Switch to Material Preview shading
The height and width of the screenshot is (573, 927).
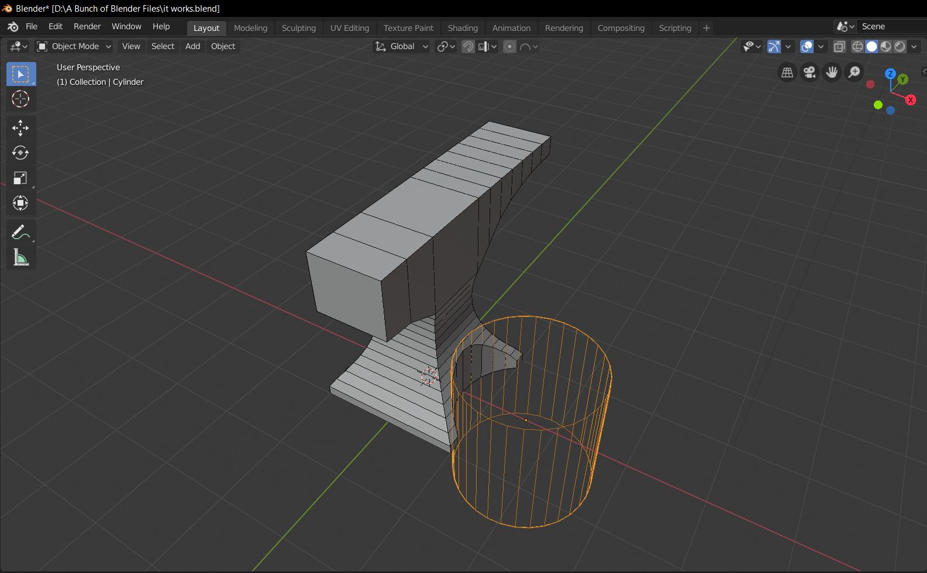[885, 46]
